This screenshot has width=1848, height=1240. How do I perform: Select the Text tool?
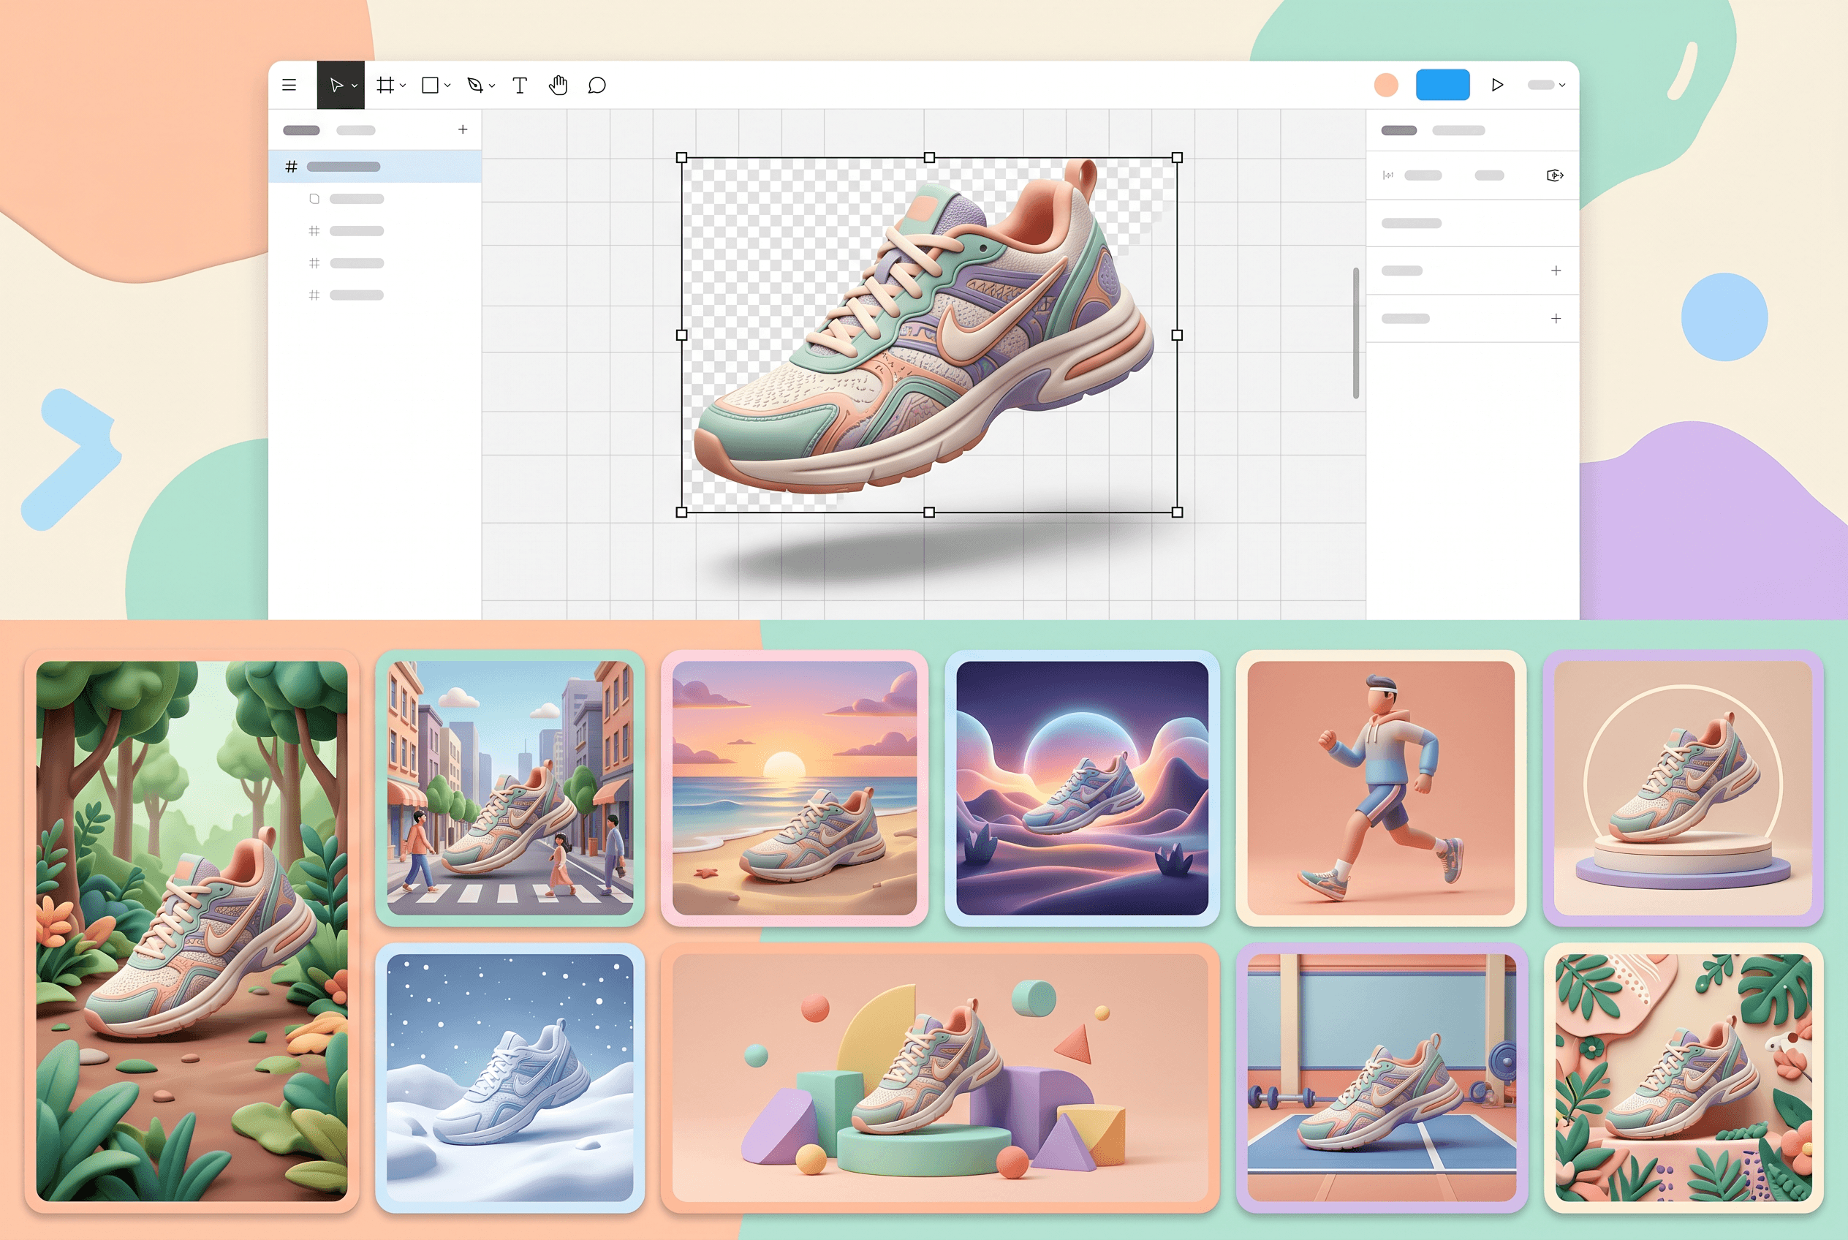(520, 85)
